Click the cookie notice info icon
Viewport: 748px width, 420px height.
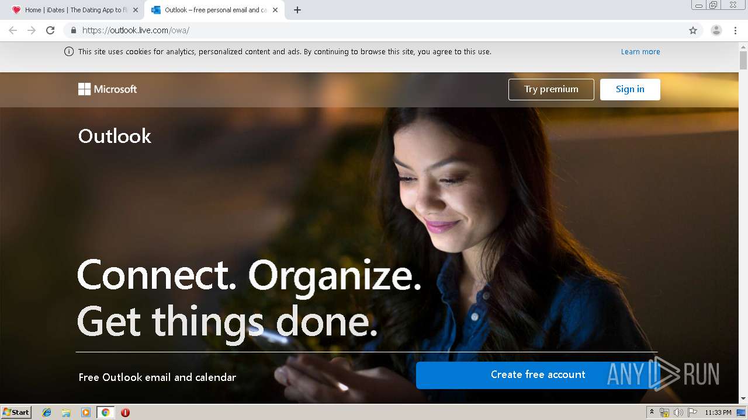tap(69, 51)
